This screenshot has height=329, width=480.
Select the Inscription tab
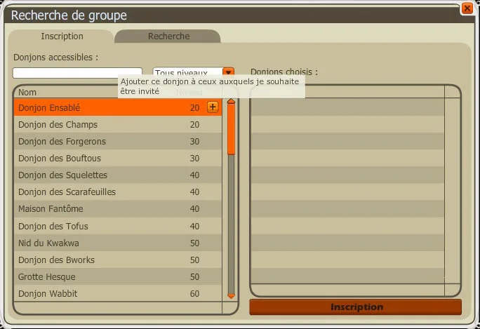pyautogui.click(x=62, y=36)
